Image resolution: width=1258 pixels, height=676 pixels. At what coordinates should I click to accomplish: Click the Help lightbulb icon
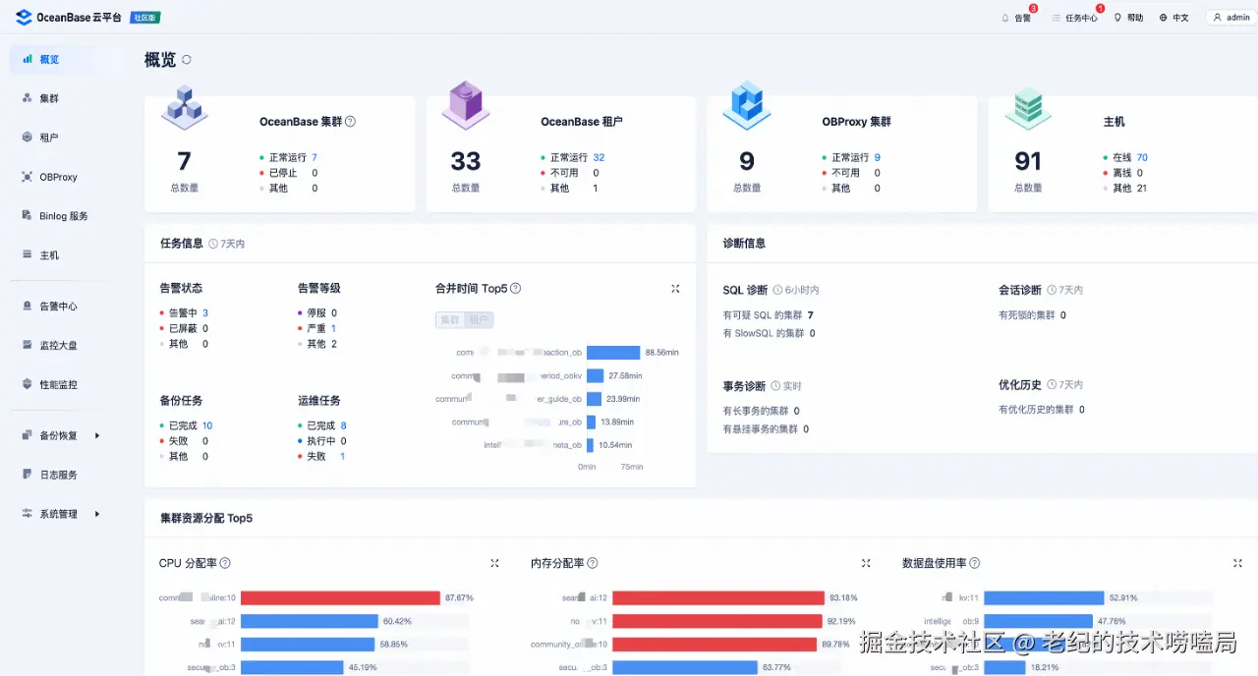coord(1117,18)
